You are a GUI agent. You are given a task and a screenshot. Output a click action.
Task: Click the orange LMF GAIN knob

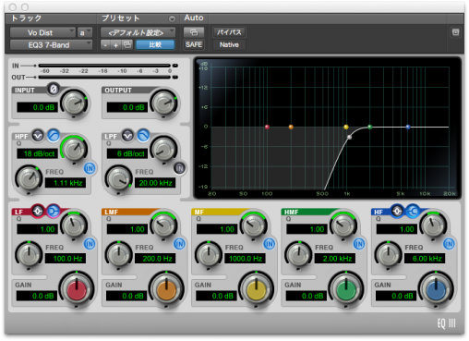pyautogui.click(x=166, y=289)
